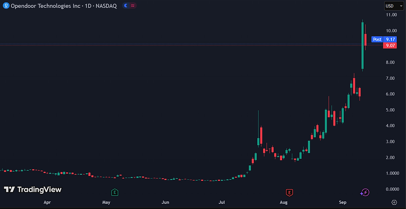Open the red earnings E marker near Aug
The image size is (406, 209).
[289, 192]
